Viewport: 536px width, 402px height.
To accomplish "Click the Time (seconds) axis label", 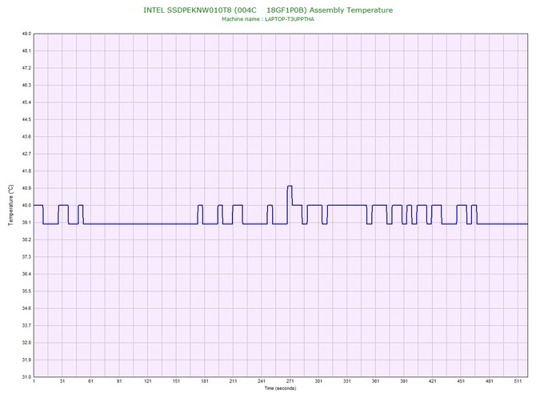I will (280, 388).
